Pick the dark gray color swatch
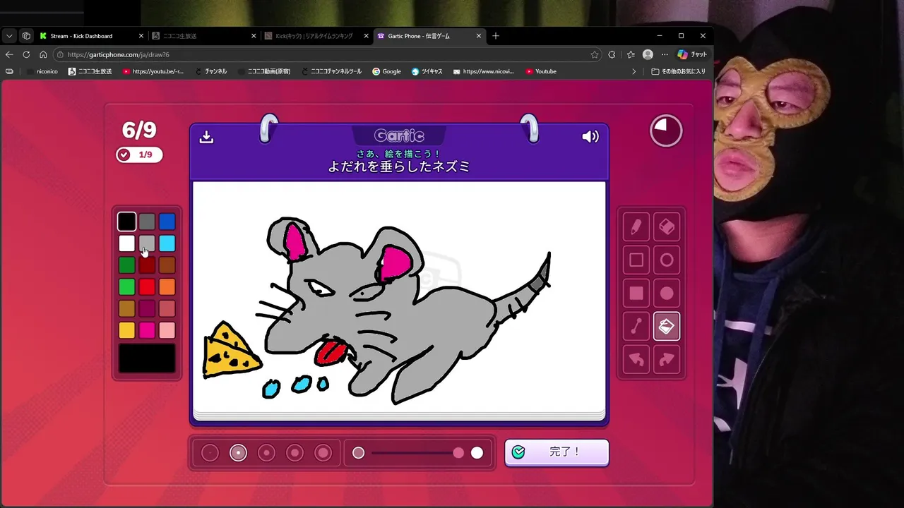This screenshot has width=904, height=508. point(147,222)
